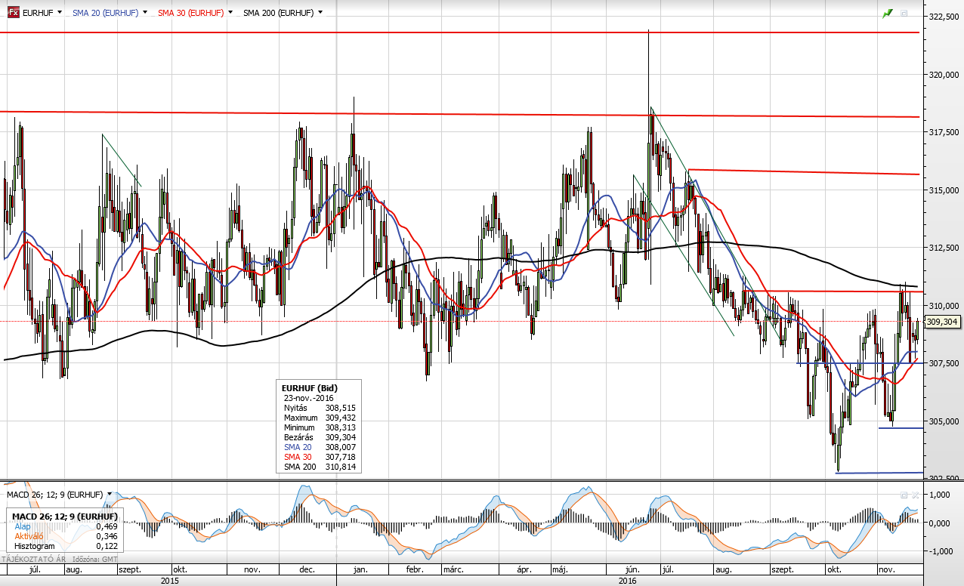This screenshot has height=586, width=964.
Task: Click the Alap 0,469 MACD value row
Action: (66, 526)
